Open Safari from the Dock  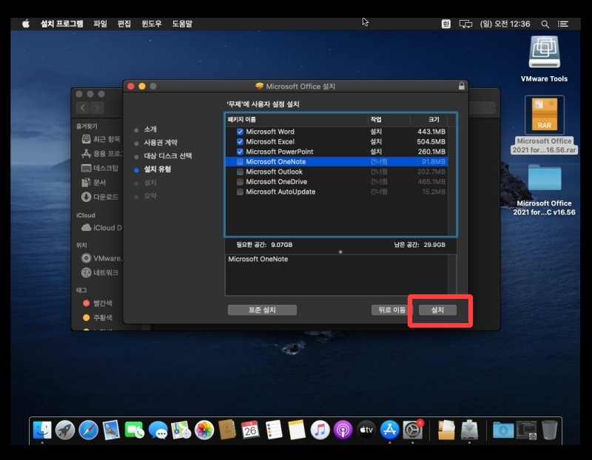click(88, 430)
